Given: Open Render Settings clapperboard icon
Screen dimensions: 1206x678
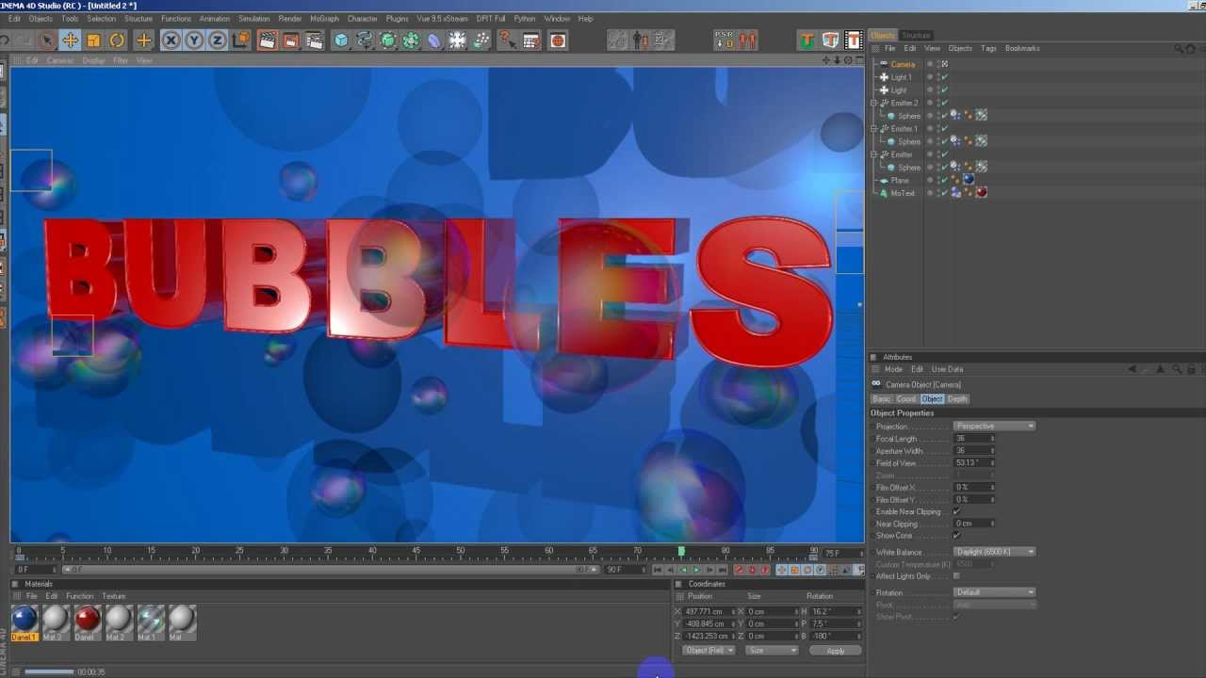Looking at the screenshot, I should (315, 40).
